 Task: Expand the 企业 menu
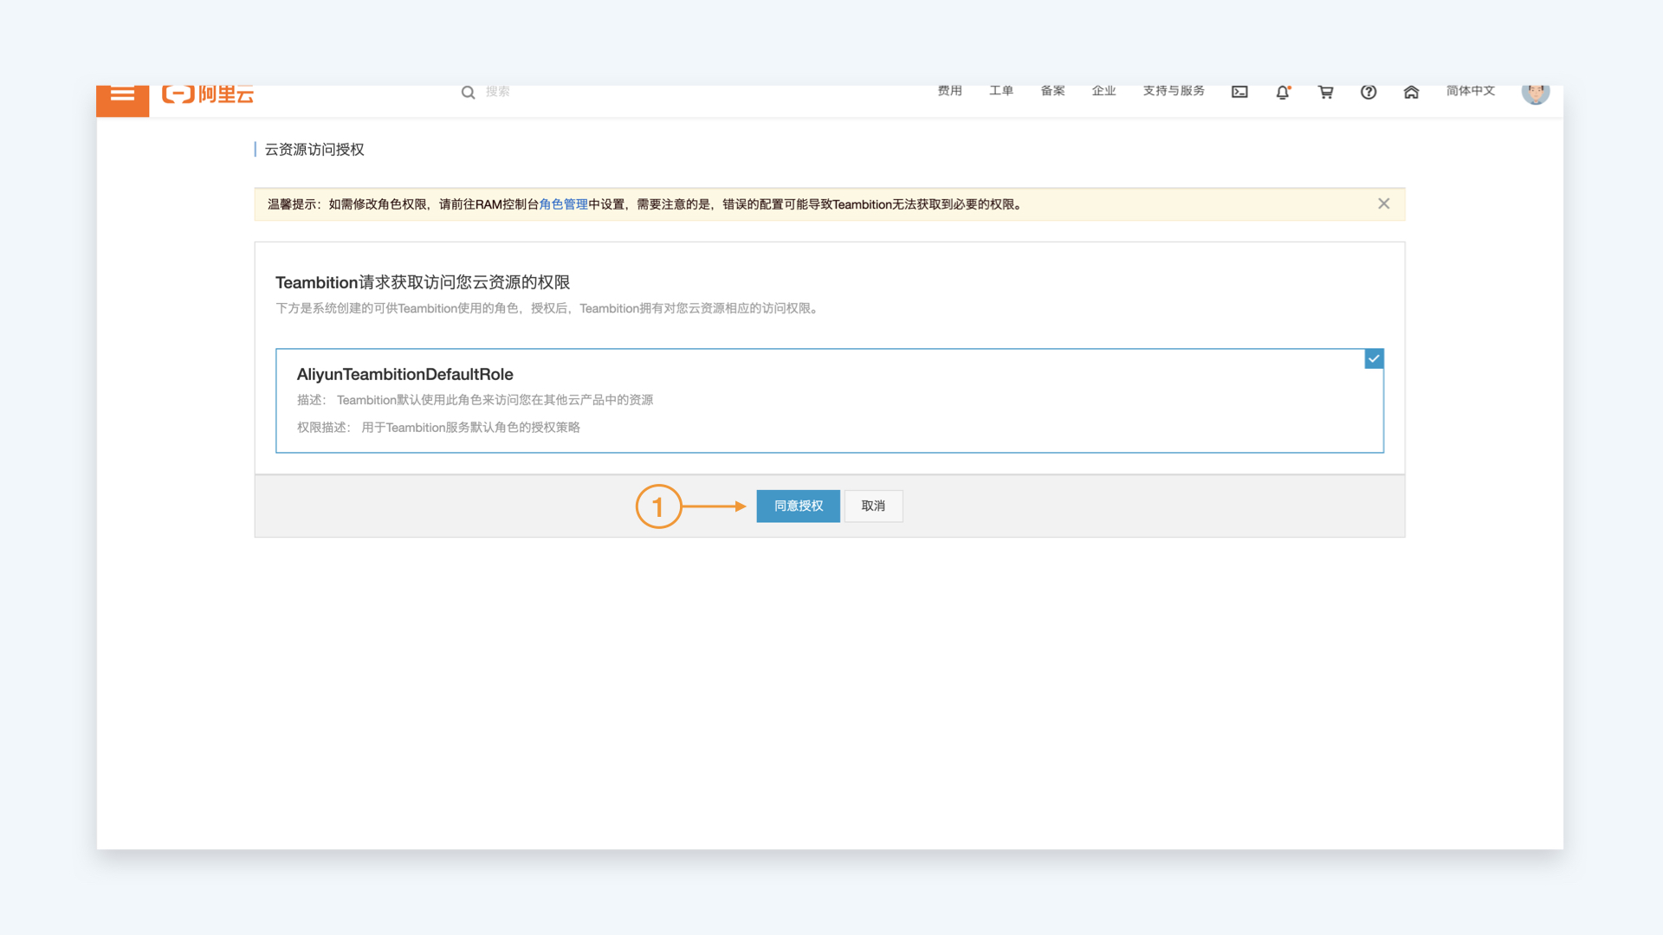point(1103,91)
